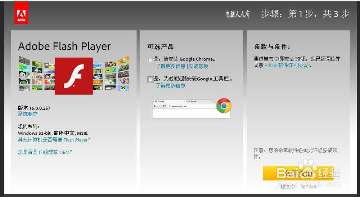Open 其他计算机是否需要 Flash Player link
Screen dimensions: 360x197
[x=54, y=140]
